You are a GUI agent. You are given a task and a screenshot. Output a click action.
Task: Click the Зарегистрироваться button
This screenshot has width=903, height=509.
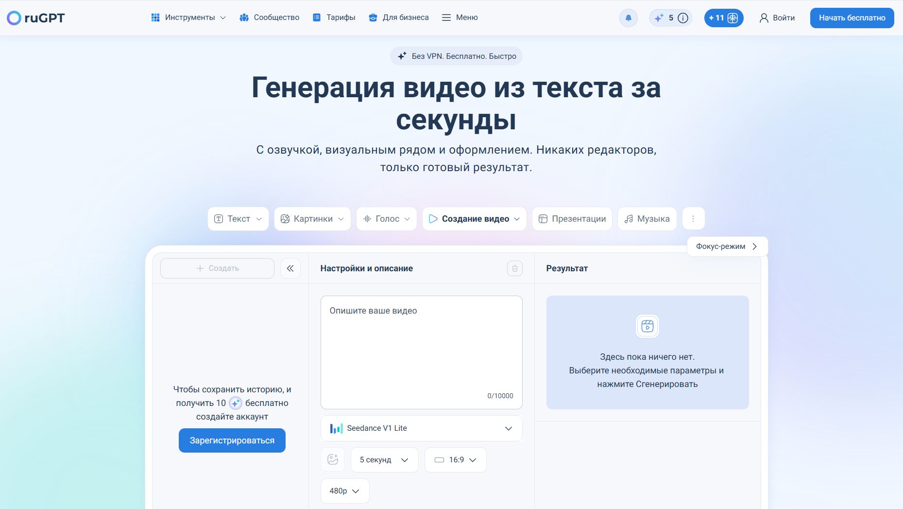232,440
